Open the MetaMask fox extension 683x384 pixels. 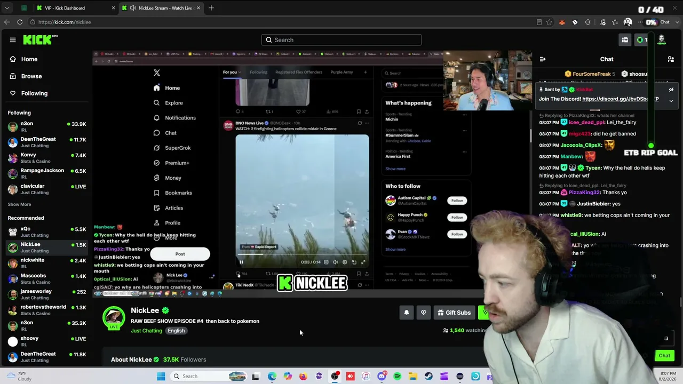[x=562, y=22]
